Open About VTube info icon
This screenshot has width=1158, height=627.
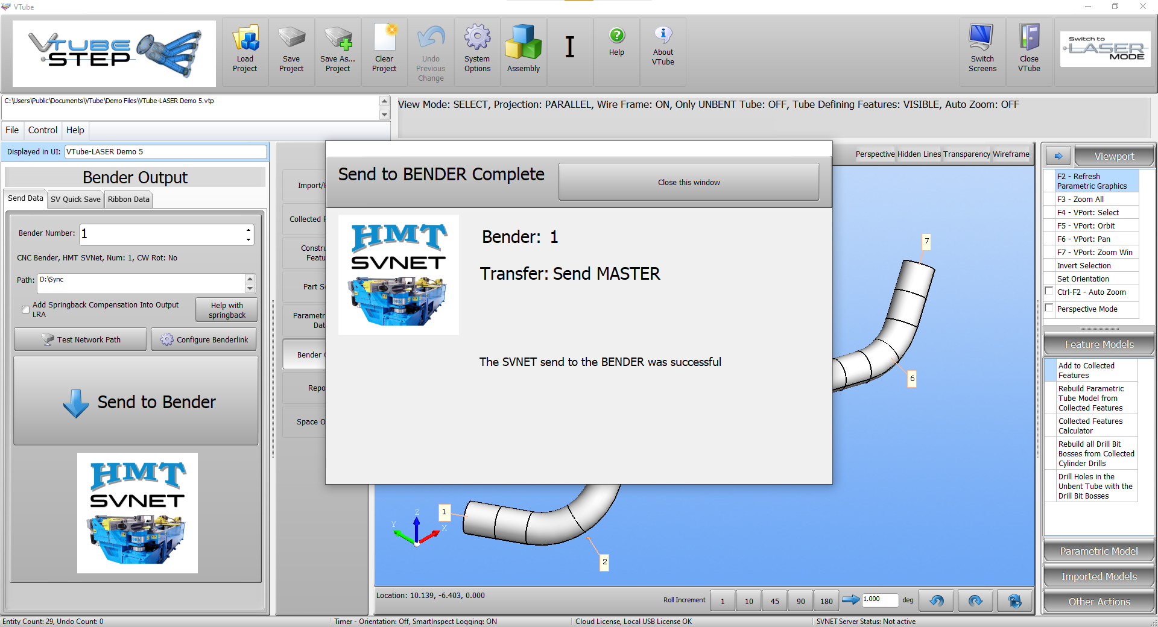pos(663,34)
